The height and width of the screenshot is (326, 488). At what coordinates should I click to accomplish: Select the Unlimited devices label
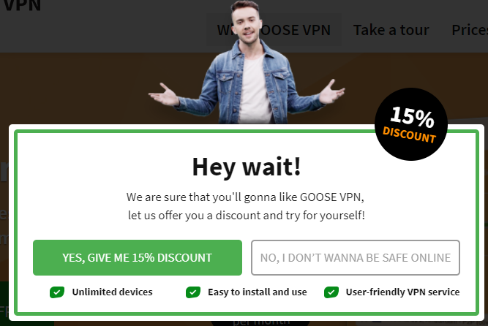point(113,292)
